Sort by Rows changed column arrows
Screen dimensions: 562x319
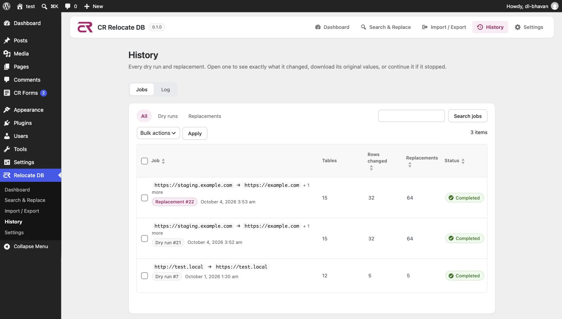[371, 168]
